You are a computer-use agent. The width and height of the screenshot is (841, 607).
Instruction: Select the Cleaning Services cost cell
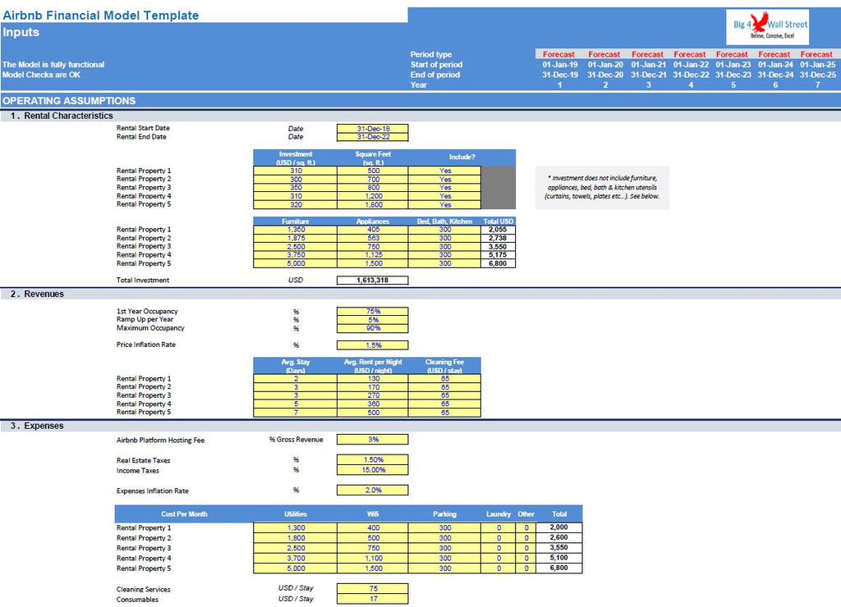[372, 588]
